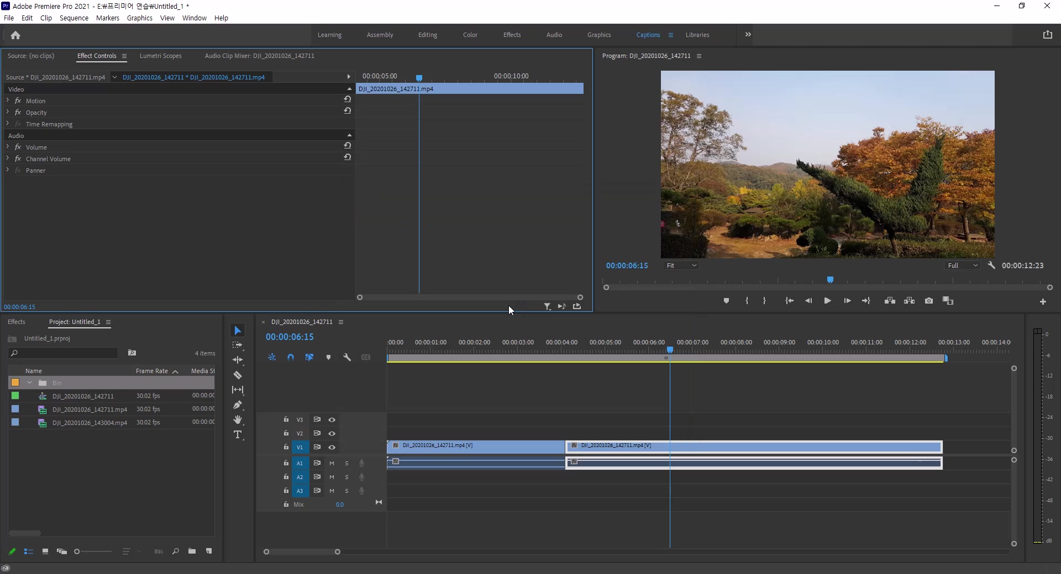Click the Home icon
Screen dimensions: 1061x574
(x=15, y=35)
